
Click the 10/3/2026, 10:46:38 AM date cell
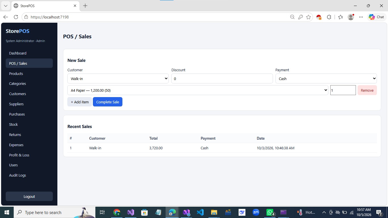pos(276,148)
